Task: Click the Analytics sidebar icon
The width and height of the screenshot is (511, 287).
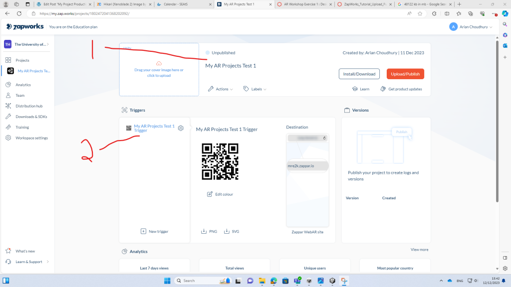Action: [x=8, y=85]
